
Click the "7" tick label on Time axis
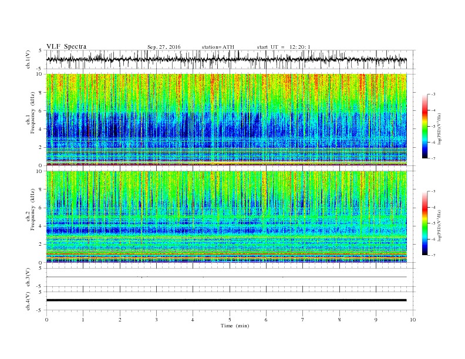click(x=303, y=320)
